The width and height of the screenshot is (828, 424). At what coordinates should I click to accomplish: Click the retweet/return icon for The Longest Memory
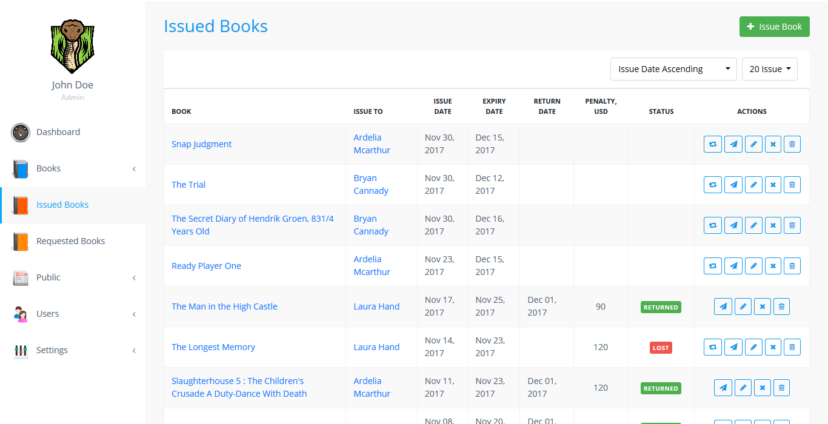point(713,347)
